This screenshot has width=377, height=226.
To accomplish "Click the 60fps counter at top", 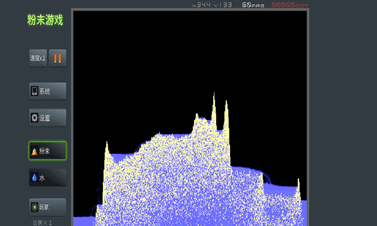I will coord(253,5).
